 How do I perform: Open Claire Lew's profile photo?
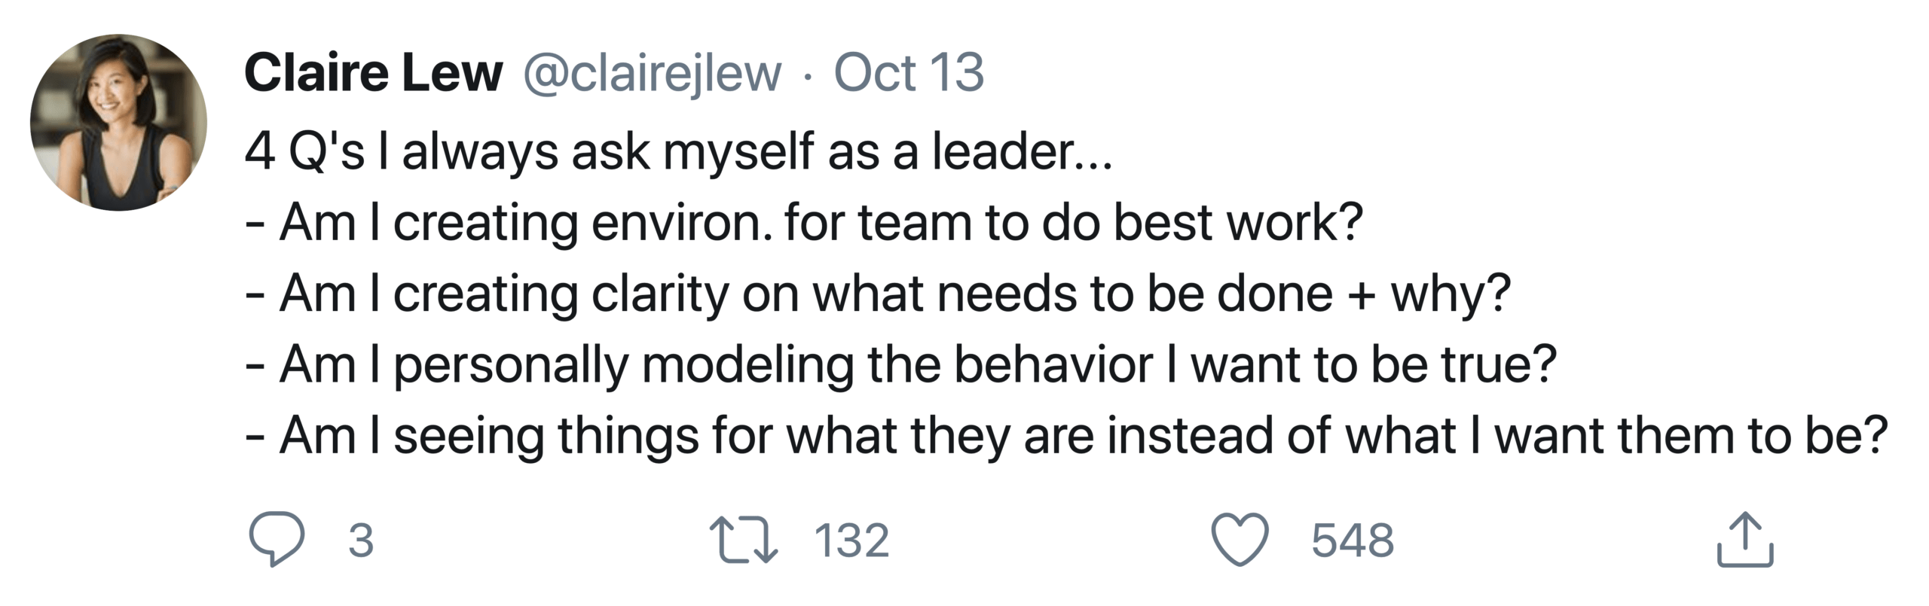(x=118, y=122)
